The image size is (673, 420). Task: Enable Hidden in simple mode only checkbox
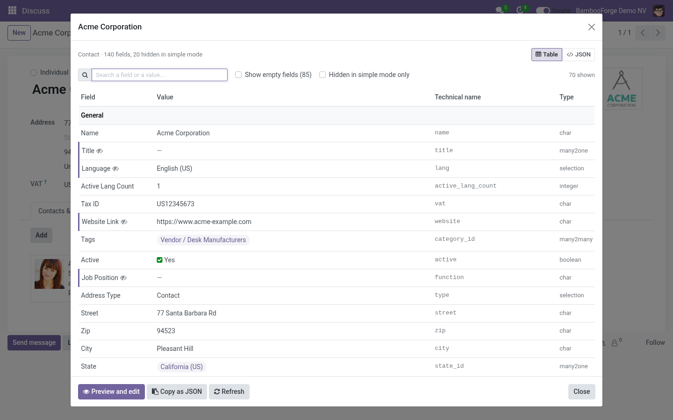click(x=322, y=75)
